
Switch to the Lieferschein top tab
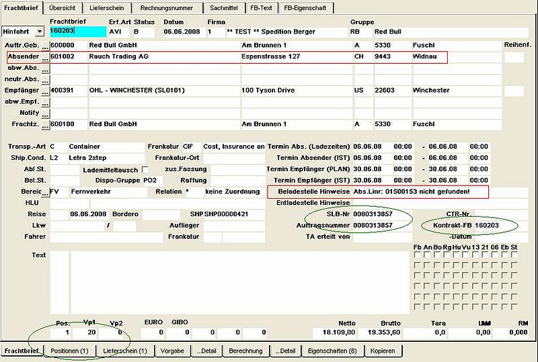pyautogui.click(x=107, y=8)
